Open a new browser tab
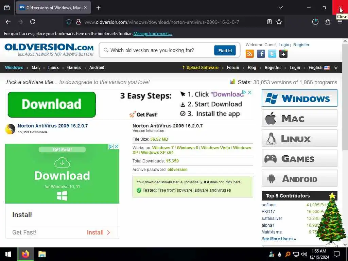 pos(98,8)
